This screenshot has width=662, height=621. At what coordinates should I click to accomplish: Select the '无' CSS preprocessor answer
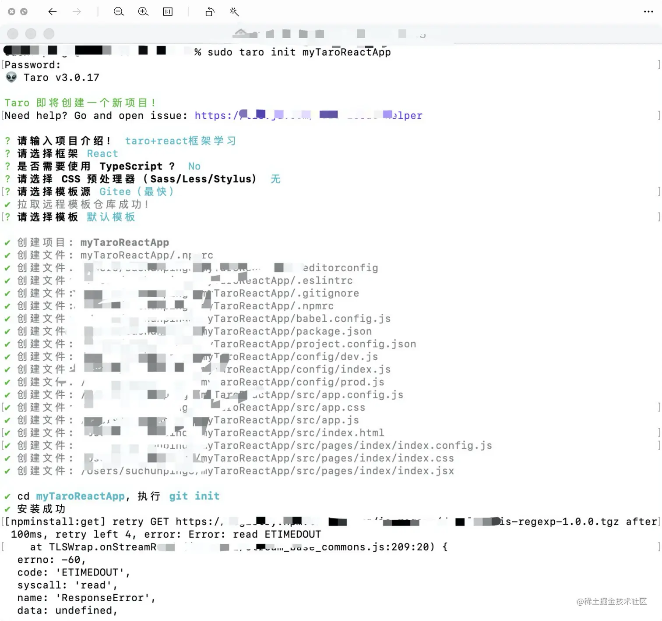click(275, 179)
